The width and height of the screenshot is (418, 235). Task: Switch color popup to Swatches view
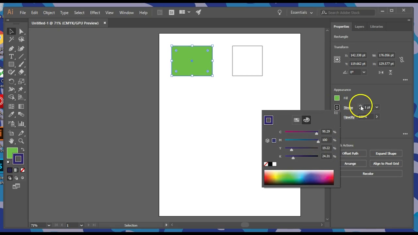point(297,120)
